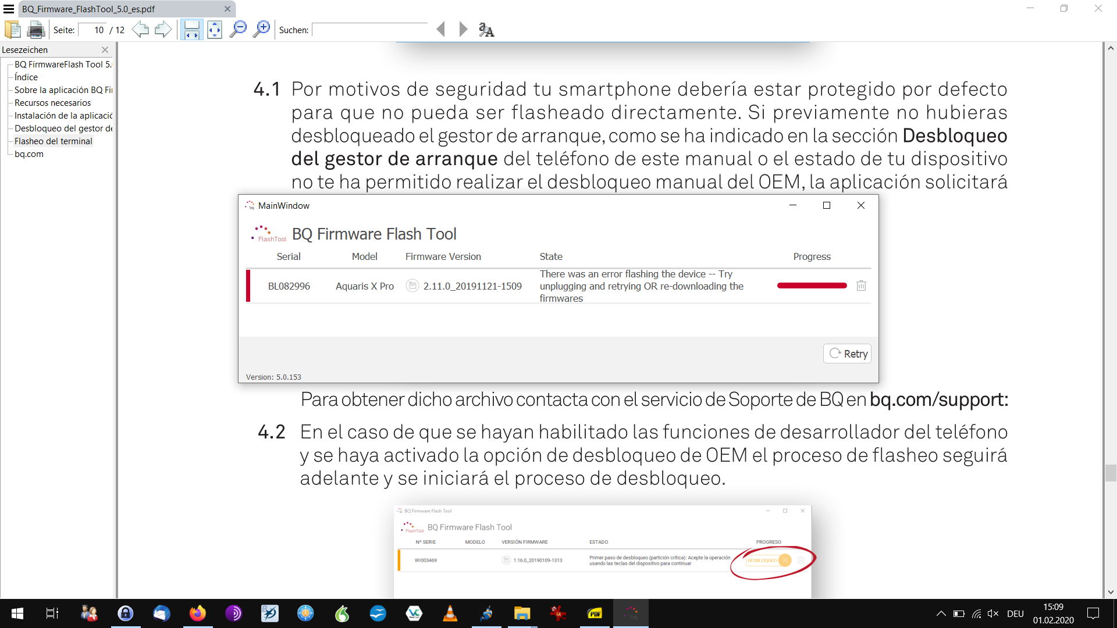Open the Windows Start menu
The image size is (1117, 628).
pos(17,613)
